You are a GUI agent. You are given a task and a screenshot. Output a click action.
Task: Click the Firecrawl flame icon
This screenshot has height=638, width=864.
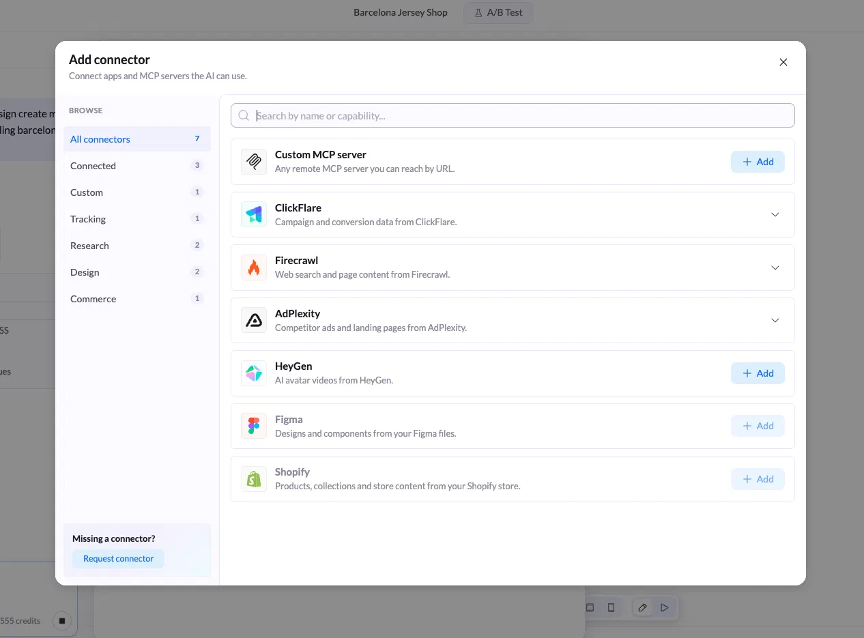tap(254, 267)
